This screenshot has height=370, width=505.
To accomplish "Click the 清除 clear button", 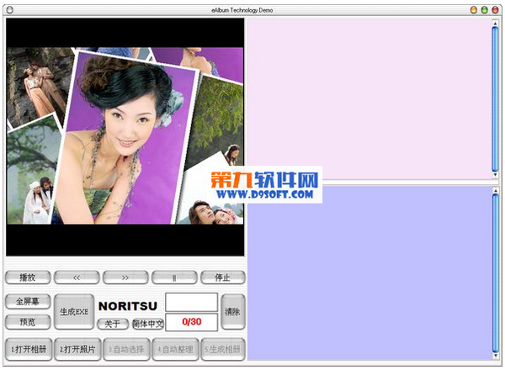I will pyautogui.click(x=233, y=311).
